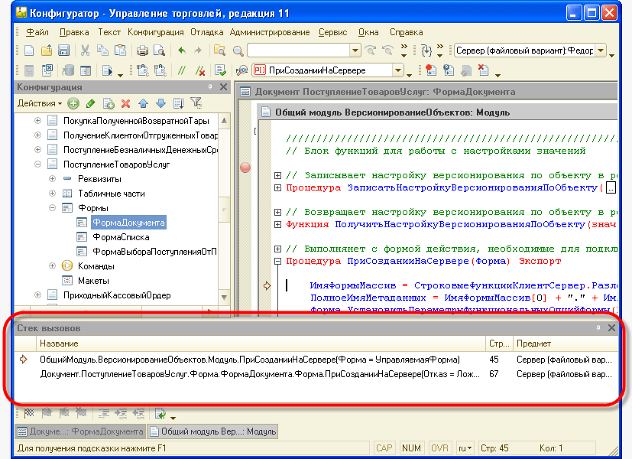
Task: Click the cylinder update database configuration icon
Action: click(68, 70)
